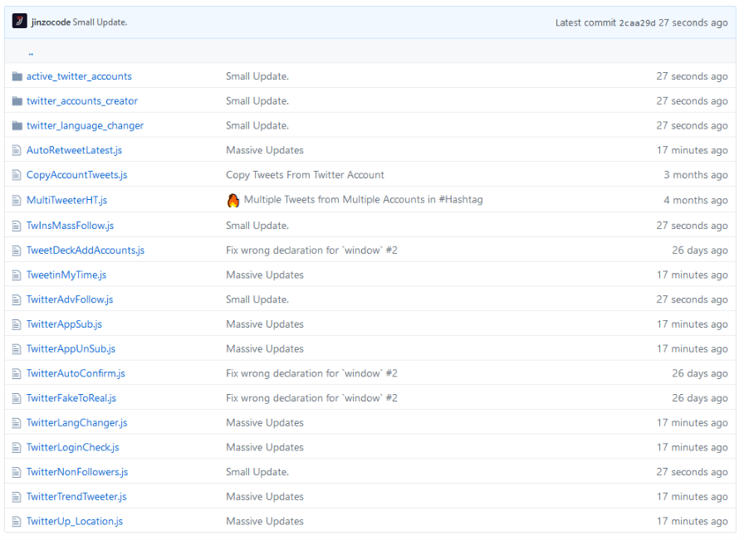Open TweetinMyTime.js file

[x=66, y=275]
